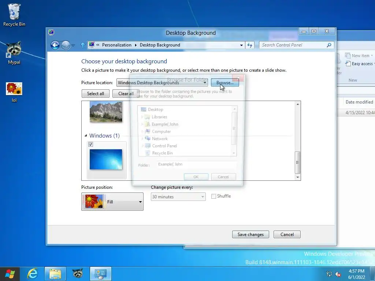Click the Browse... button
This screenshot has width=375, height=281.
pos(225,83)
